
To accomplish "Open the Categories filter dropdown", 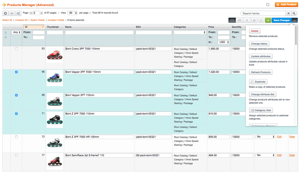I will [x=190, y=32].
